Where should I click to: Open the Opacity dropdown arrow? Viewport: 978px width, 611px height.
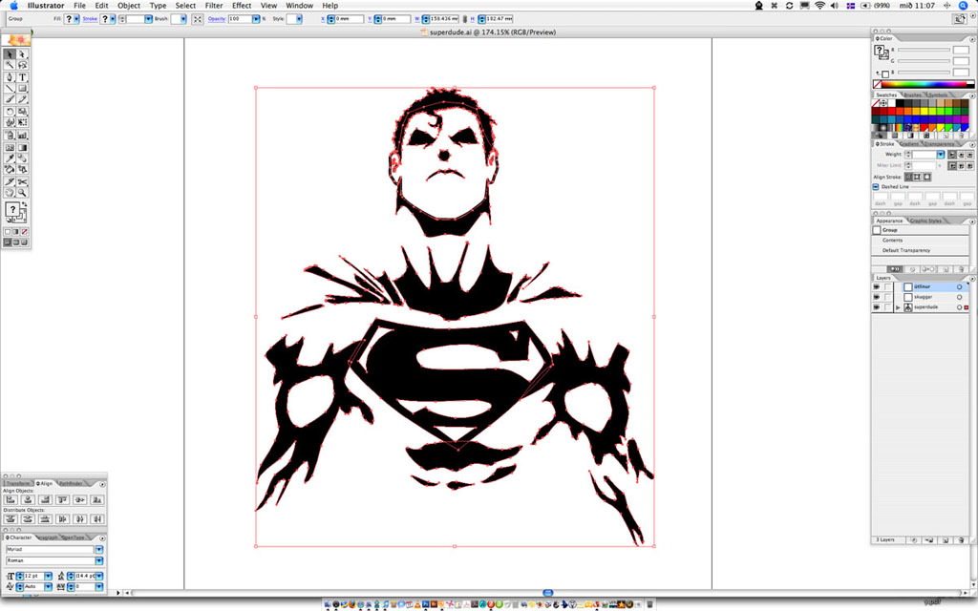(x=256, y=19)
